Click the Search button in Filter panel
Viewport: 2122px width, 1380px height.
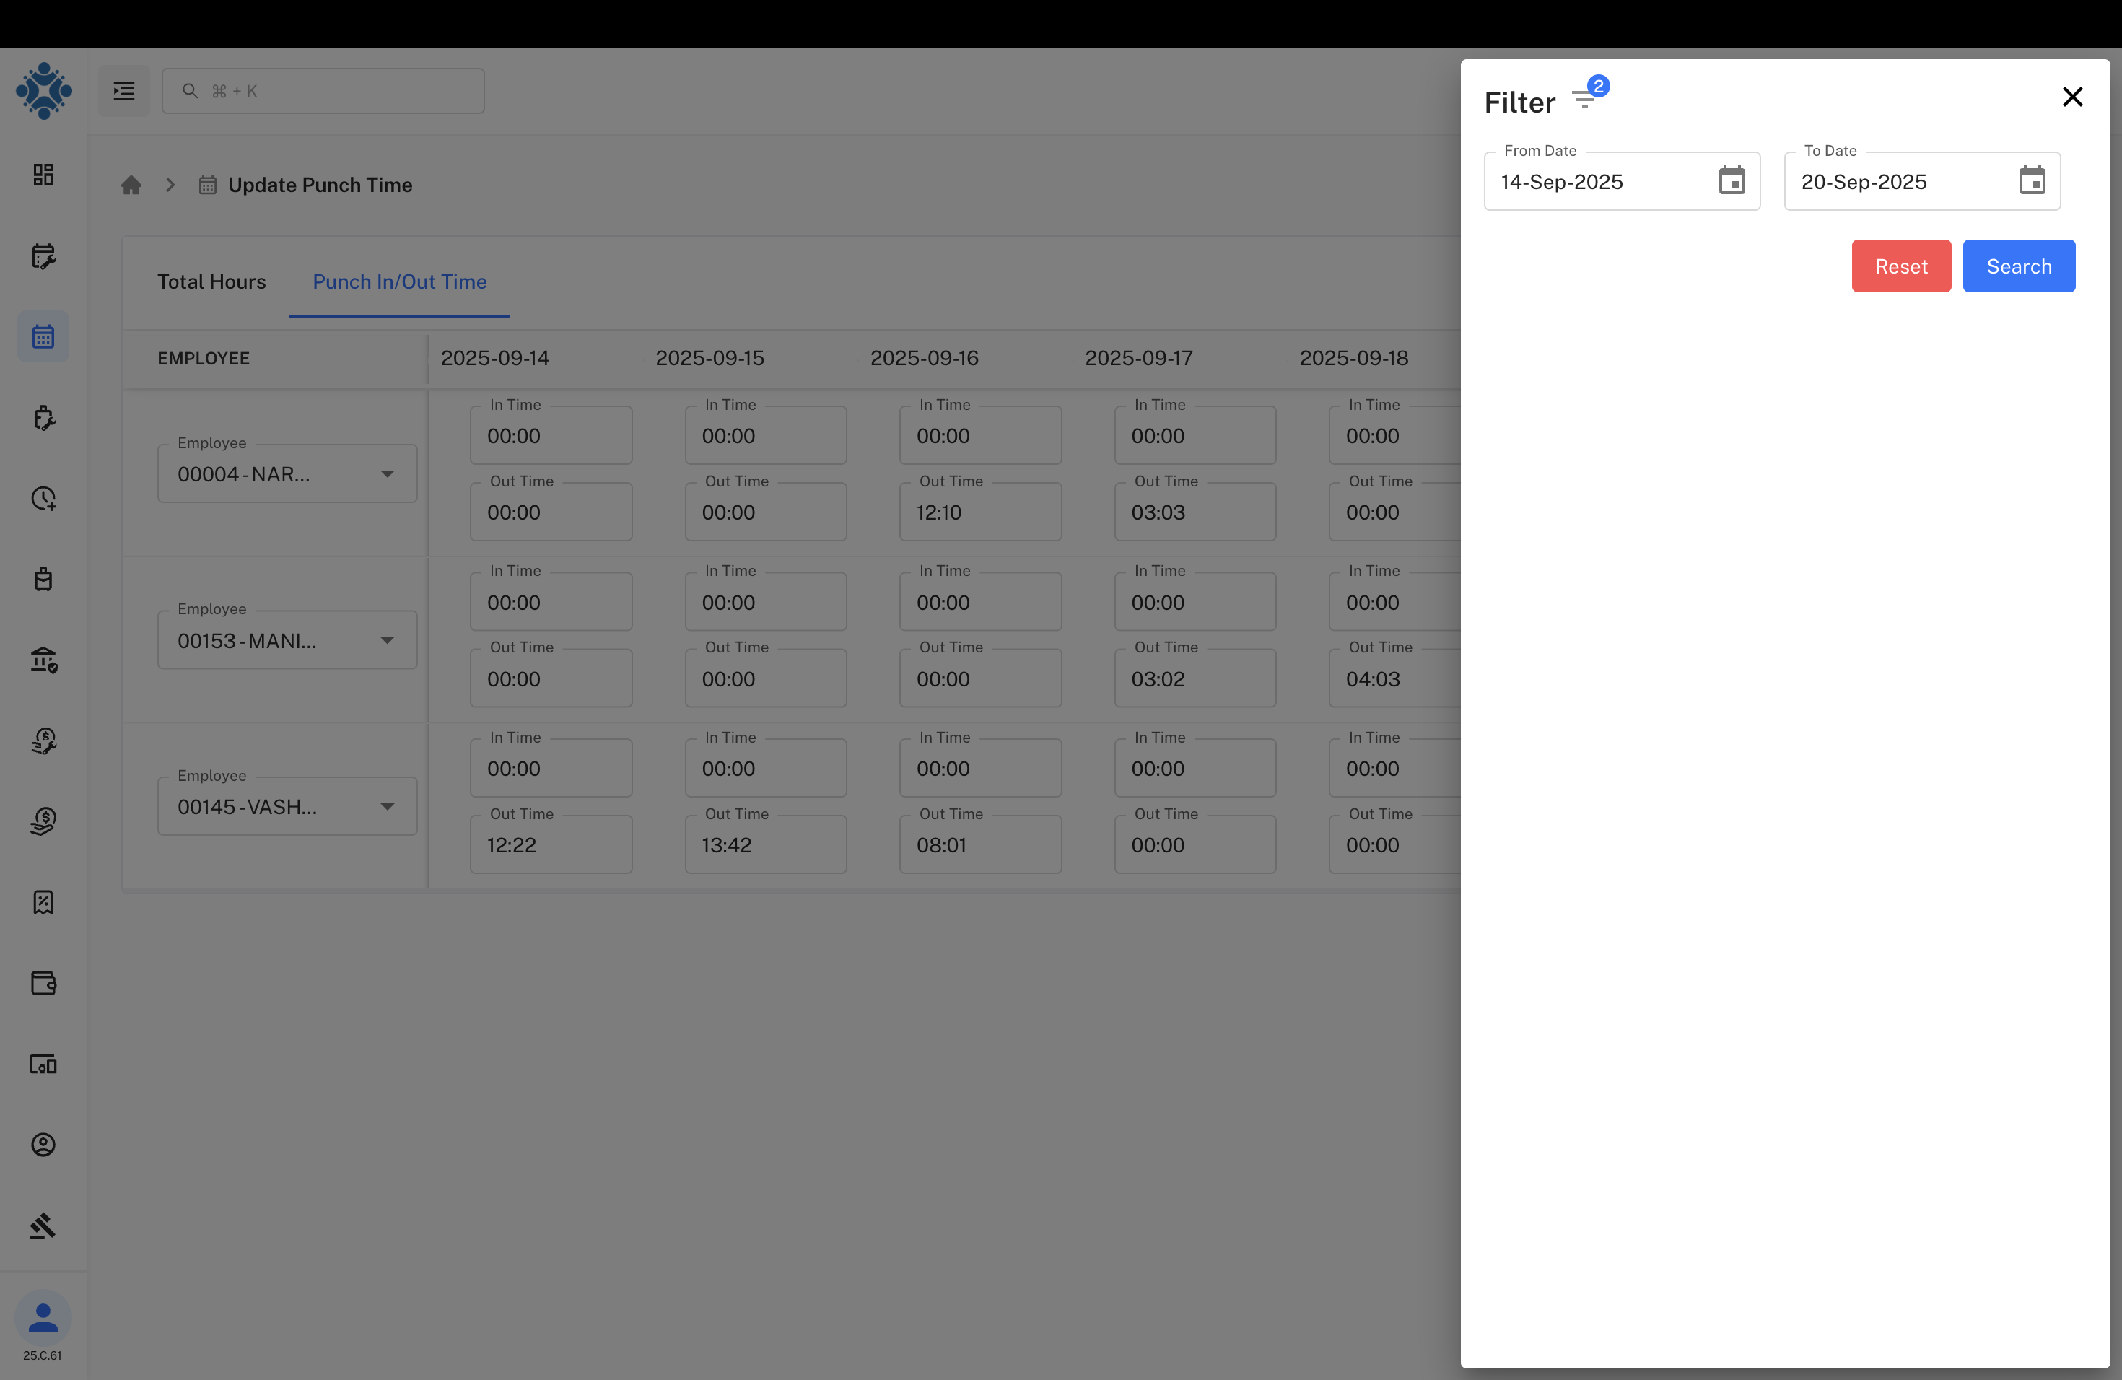(x=2017, y=266)
